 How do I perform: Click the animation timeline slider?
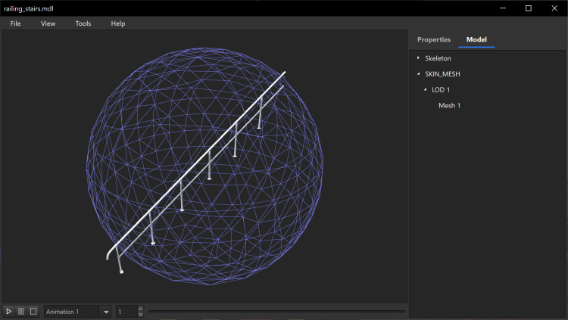276,311
